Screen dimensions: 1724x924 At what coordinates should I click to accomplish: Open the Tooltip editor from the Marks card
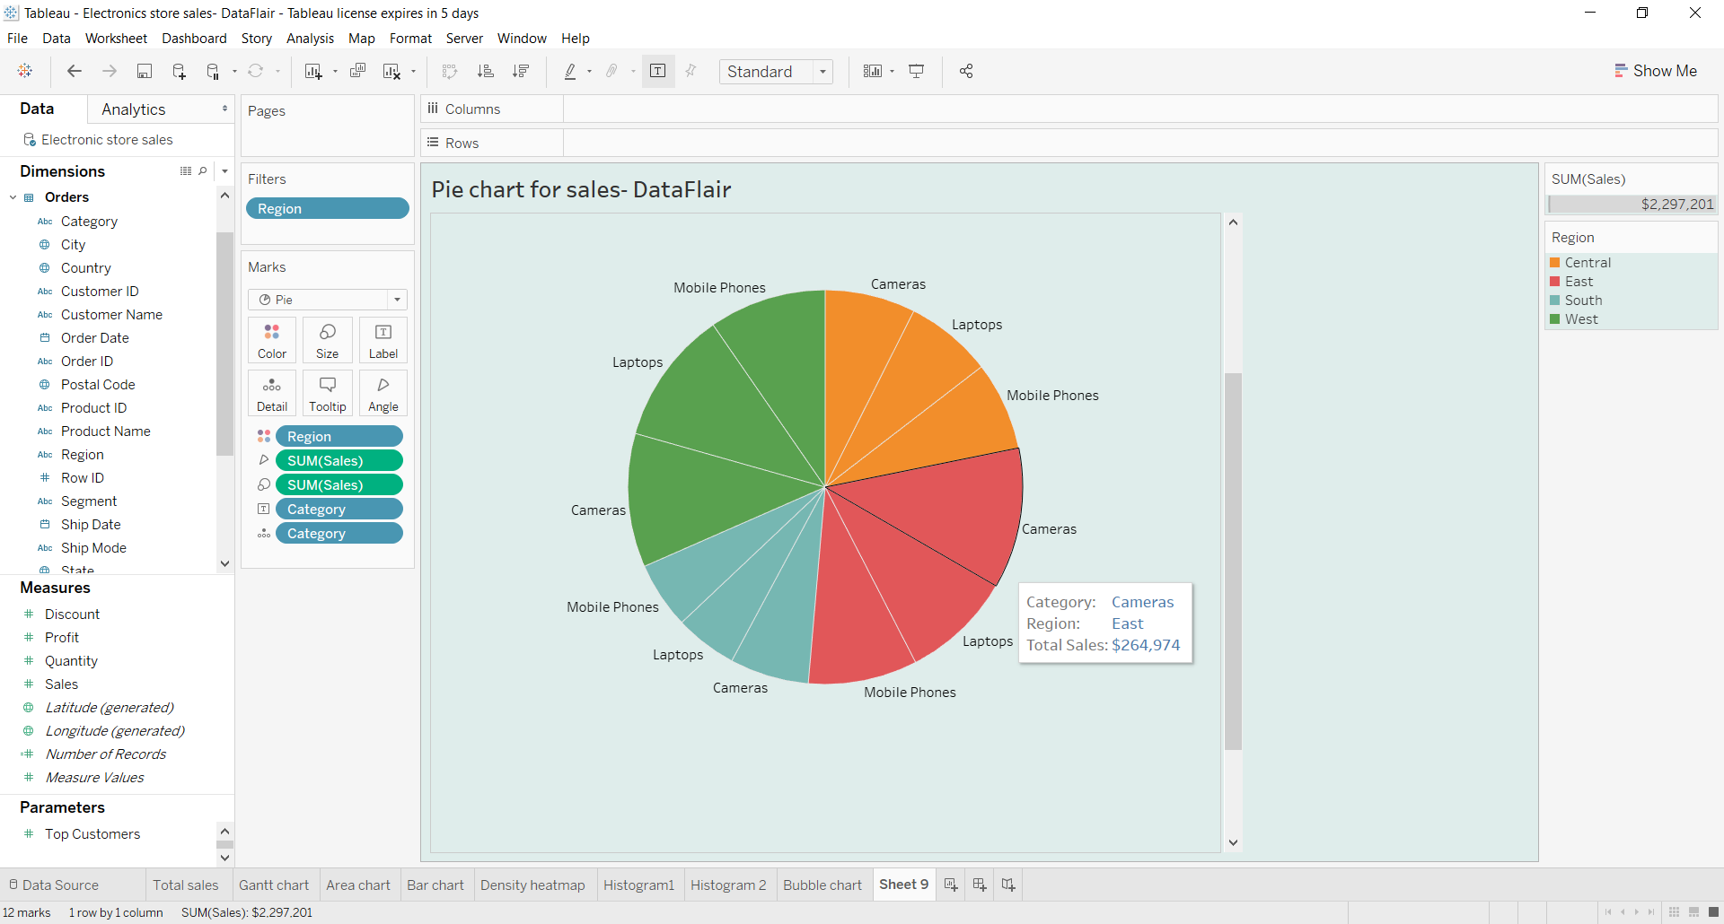[x=327, y=392]
